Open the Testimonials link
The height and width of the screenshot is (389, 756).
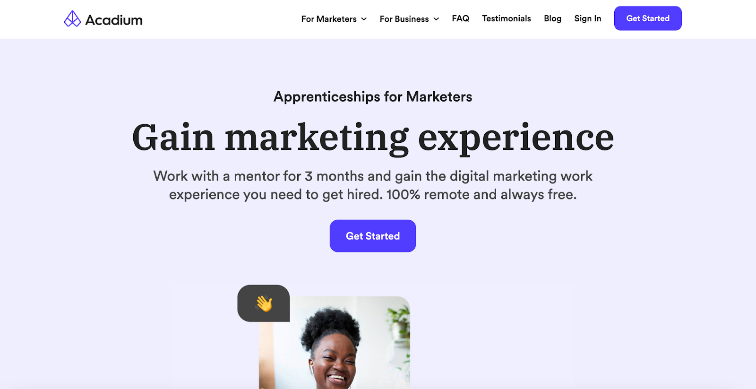pos(506,18)
